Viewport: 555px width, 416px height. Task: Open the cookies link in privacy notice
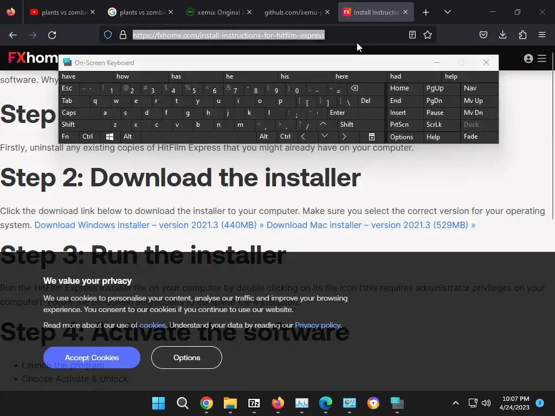pos(152,325)
